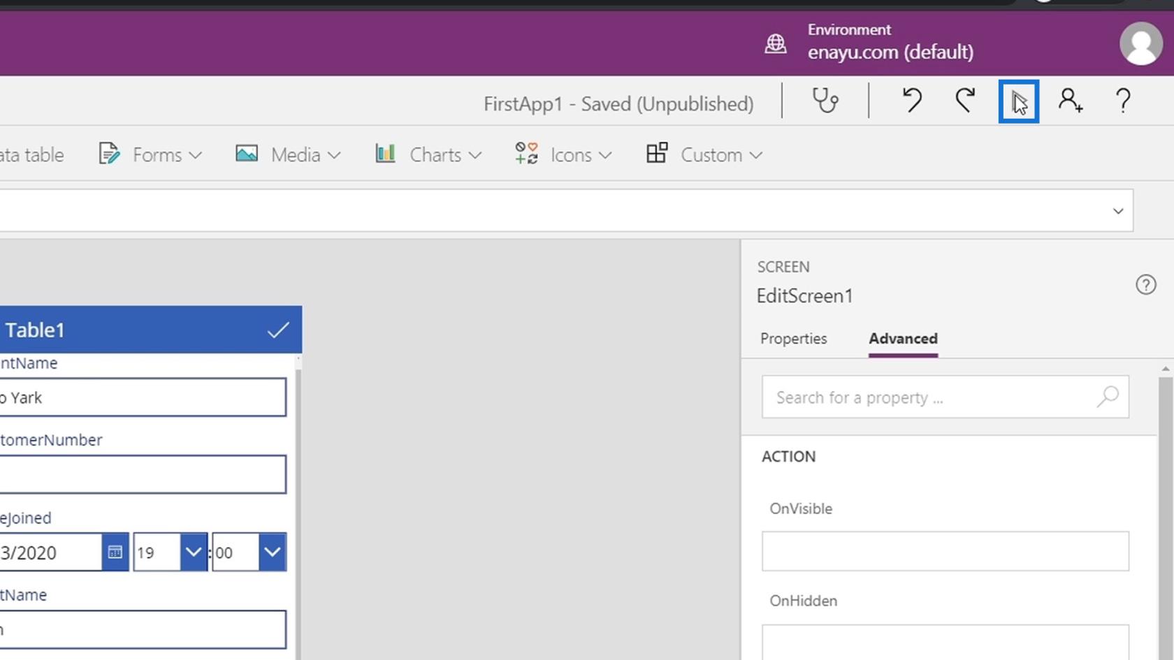Screen dimensions: 1174x660
Task: Click the Redo arrow icon
Action: pyautogui.click(x=965, y=101)
